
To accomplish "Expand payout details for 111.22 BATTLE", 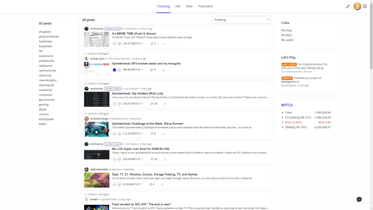I will (133, 134).
